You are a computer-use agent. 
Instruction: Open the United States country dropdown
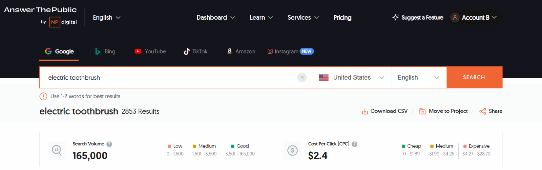point(352,78)
